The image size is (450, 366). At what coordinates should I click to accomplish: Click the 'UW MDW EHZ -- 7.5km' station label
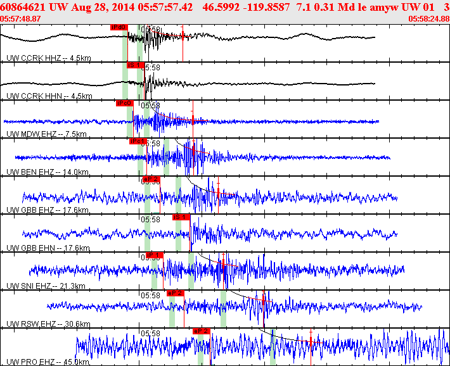coord(46,134)
